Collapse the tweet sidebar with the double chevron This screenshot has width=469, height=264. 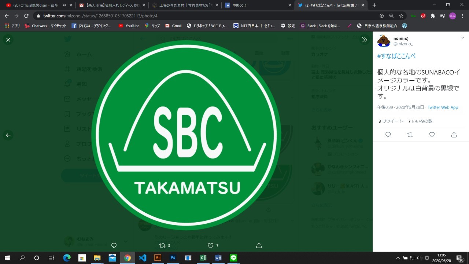pyautogui.click(x=365, y=40)
